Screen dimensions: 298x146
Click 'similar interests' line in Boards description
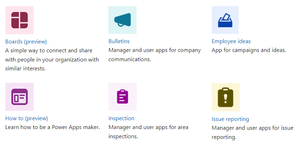[26, 69]
